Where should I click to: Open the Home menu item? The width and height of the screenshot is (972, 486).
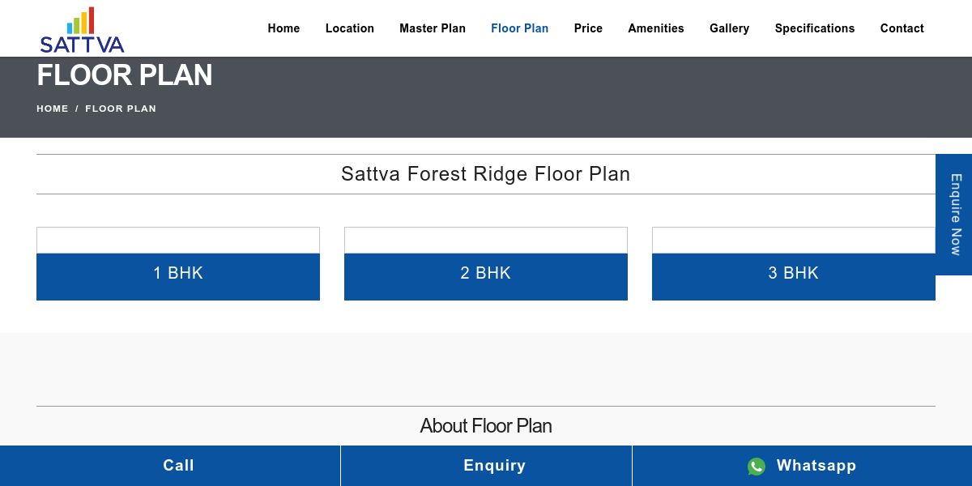(283, 28)
